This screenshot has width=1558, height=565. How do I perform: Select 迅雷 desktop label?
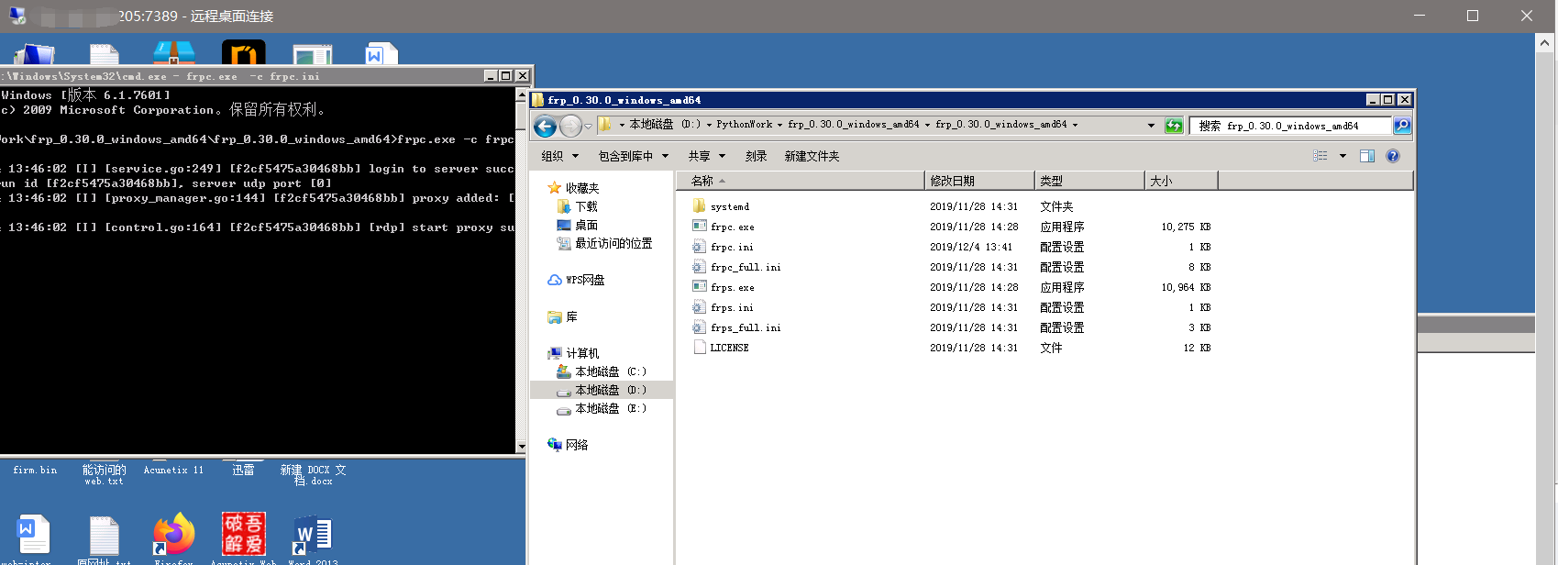pos(243,470)
